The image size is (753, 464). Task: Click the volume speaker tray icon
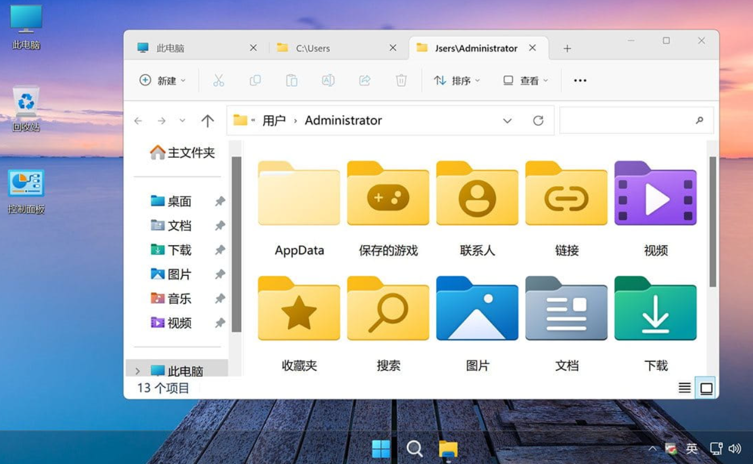pos(735,449)
